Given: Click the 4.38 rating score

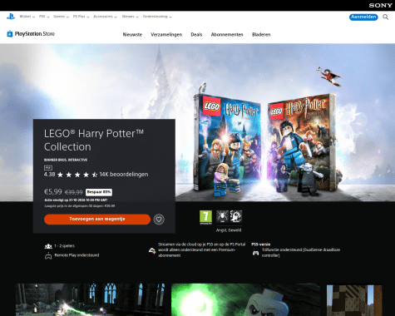Looking at the screenshot, I should click(50, 175).
